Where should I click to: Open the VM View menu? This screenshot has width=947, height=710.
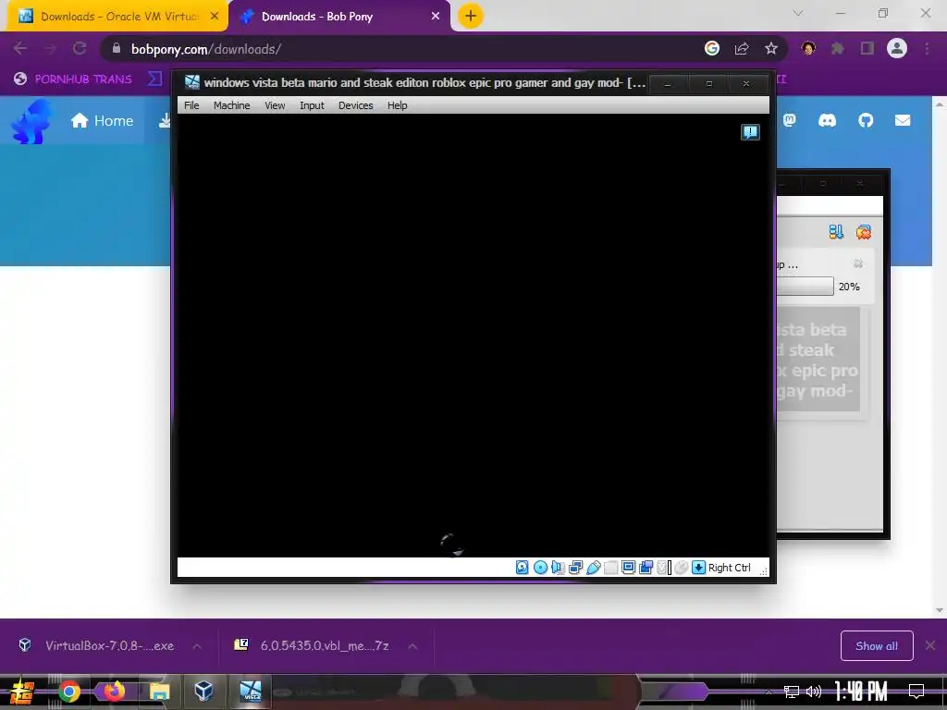275,105
